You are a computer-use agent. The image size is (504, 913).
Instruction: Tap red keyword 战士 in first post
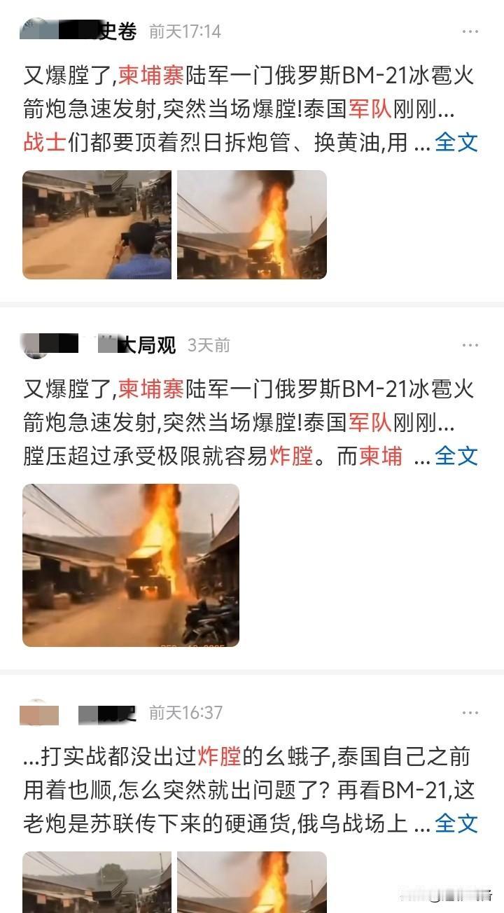click(x=44, y=142)
